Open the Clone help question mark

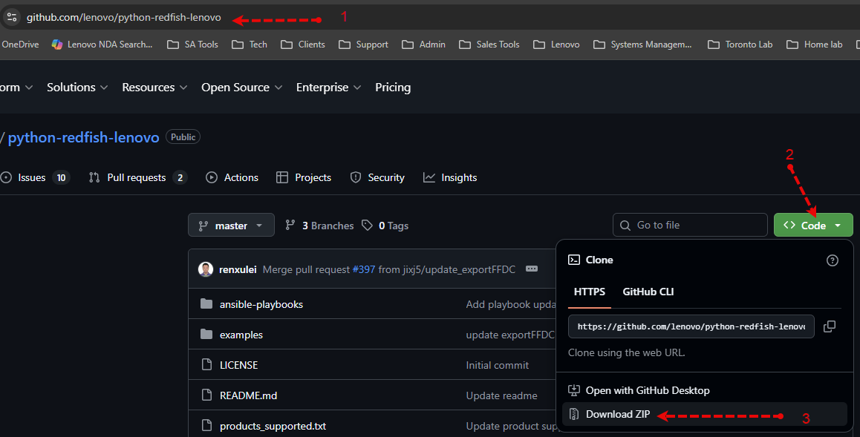point(833,260)
